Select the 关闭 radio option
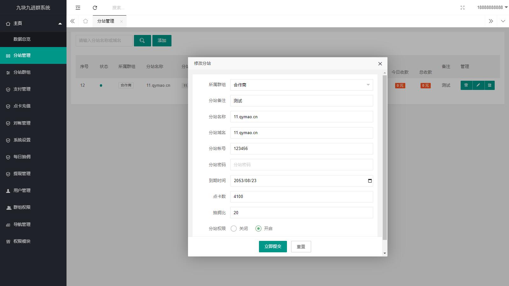The image size is (509, 286). (234, 228)
